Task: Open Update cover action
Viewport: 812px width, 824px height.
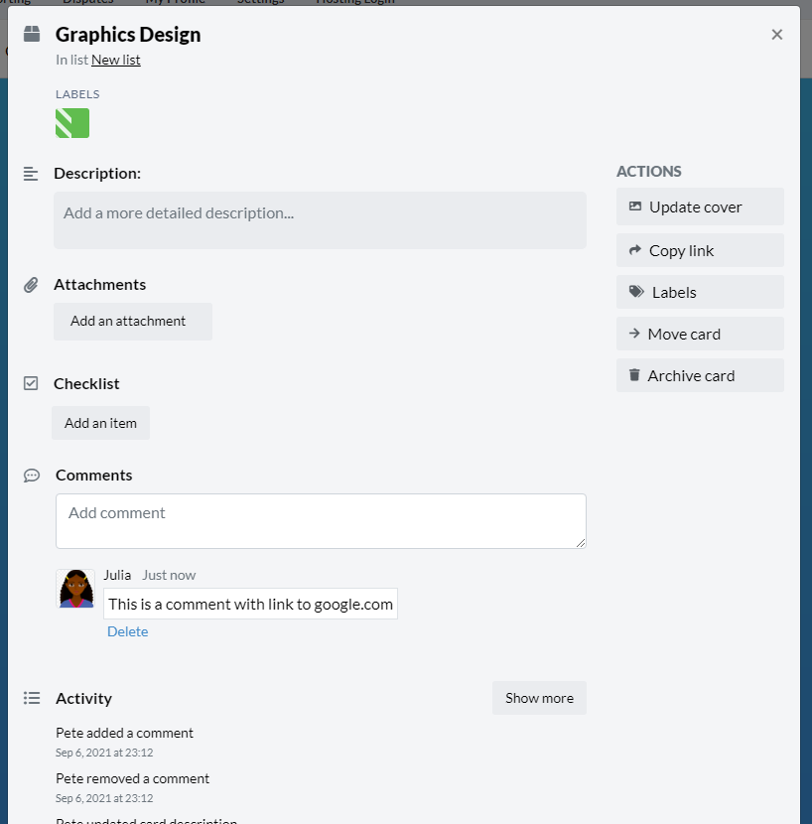Action: pos(700,207)
